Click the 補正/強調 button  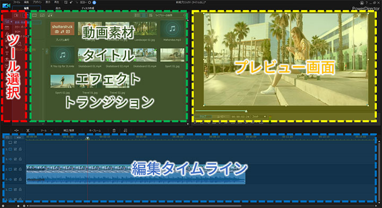pyautogui.click(x=68, y=131)
